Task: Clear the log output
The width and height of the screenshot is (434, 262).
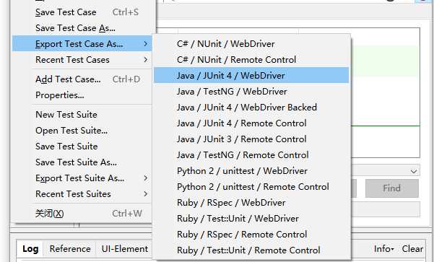Action: 412,249
